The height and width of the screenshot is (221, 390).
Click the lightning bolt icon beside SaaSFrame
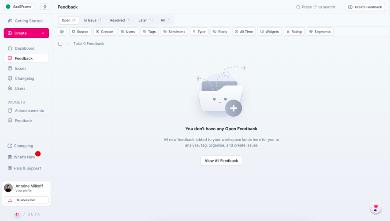pyautogui.click(x=45, y=7)
